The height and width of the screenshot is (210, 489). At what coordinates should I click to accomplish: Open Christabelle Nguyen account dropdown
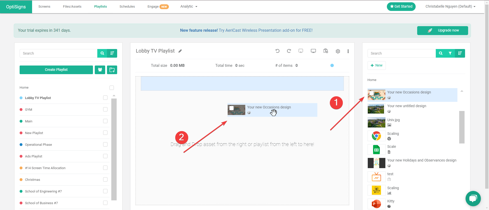(x=450, y=7)
